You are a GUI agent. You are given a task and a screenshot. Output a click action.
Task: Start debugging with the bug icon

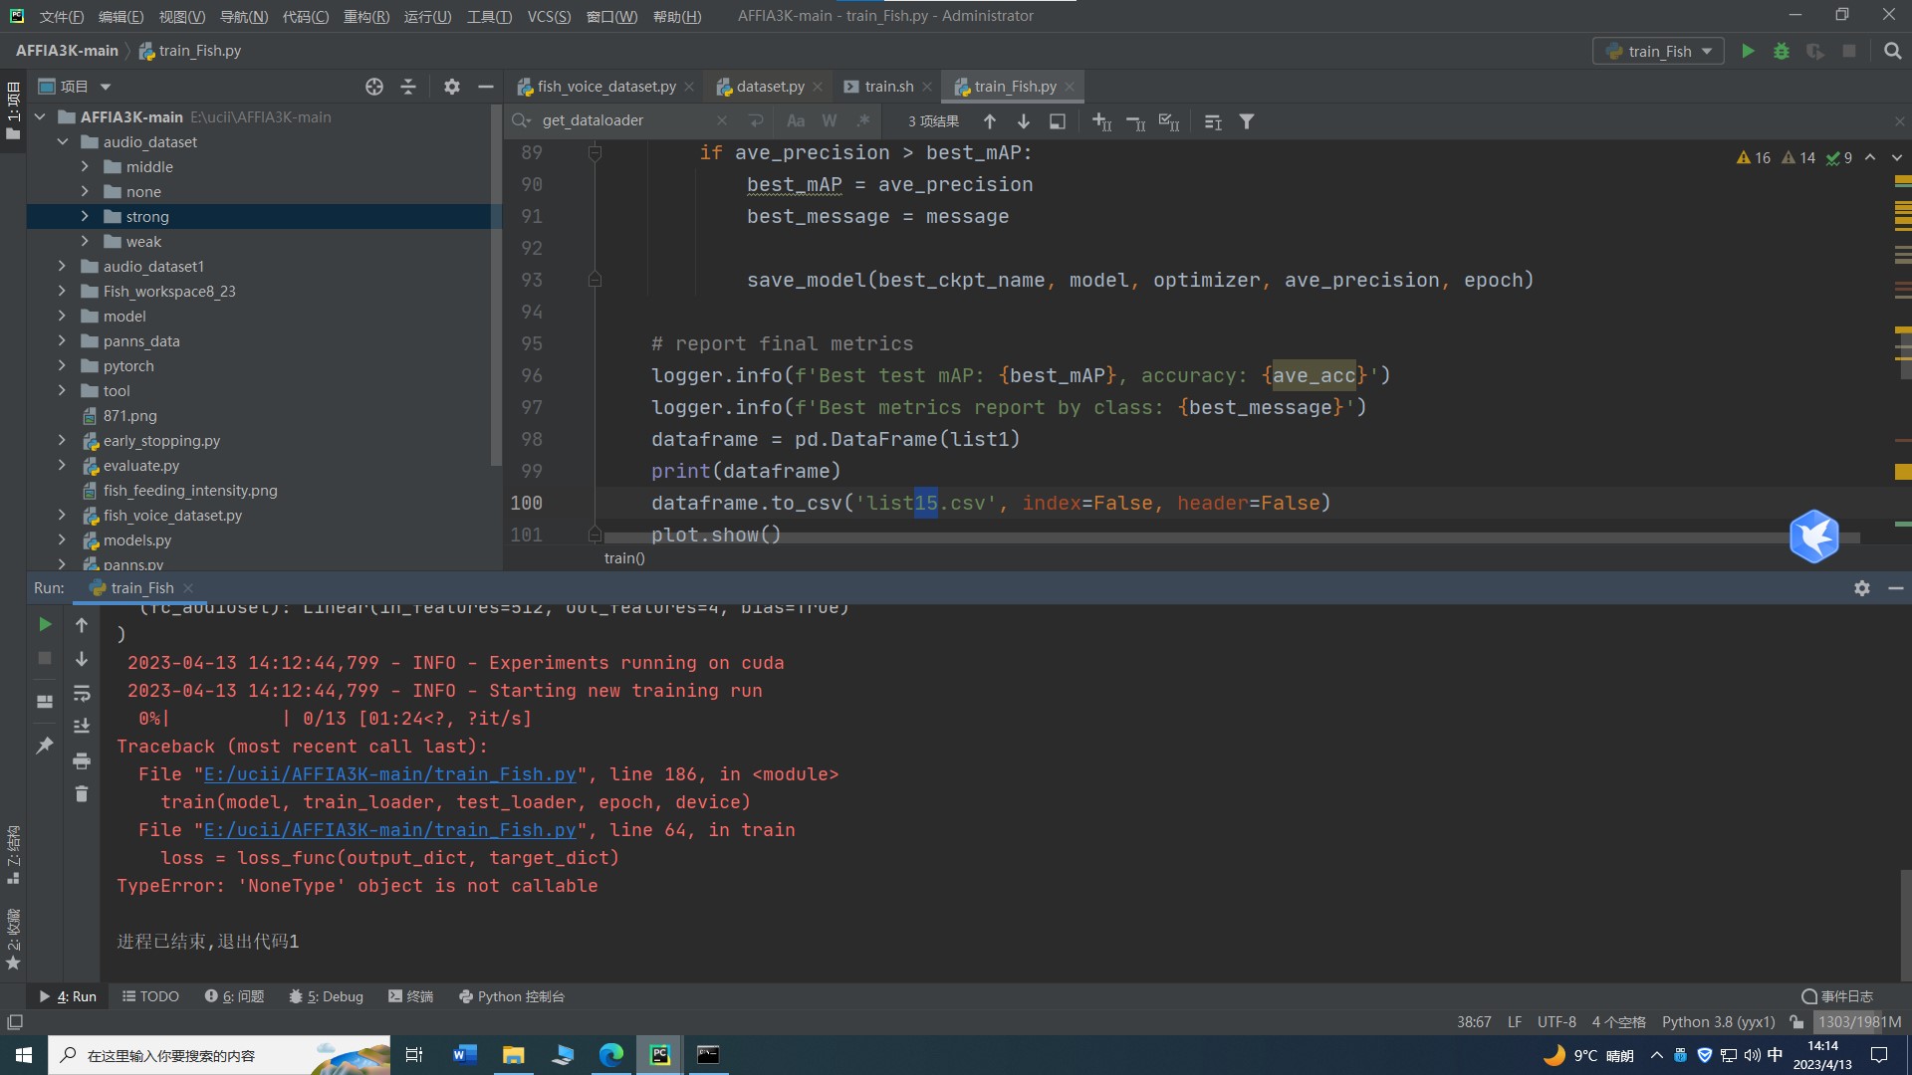click(x=1782, y=51)
